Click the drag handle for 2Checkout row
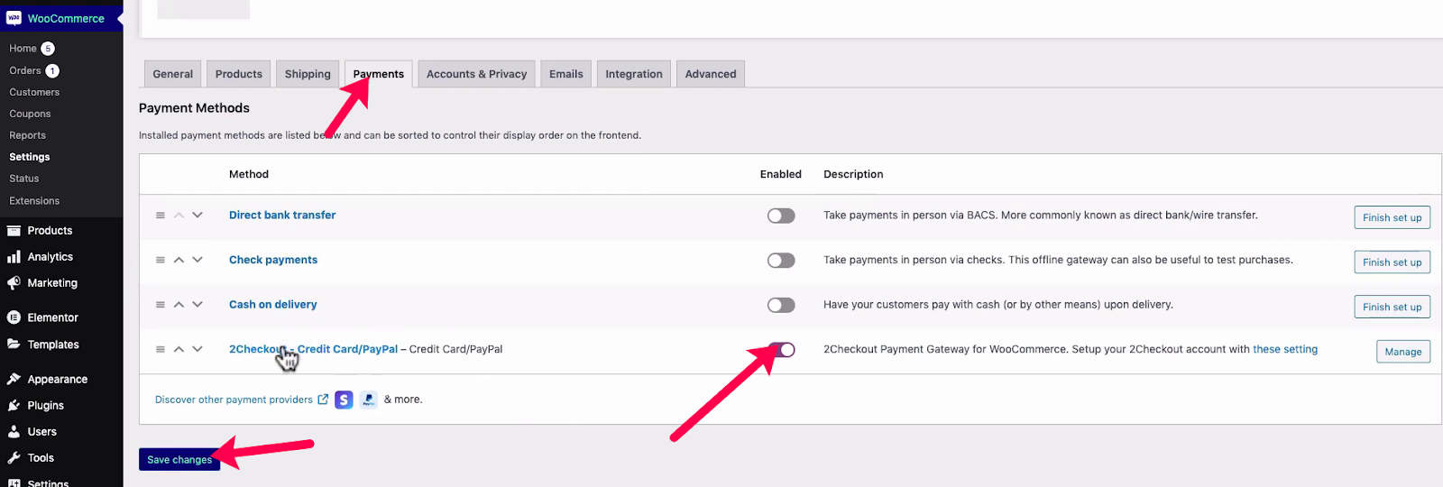 click(x=161, y=349)
